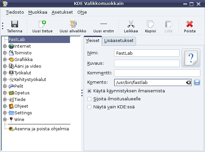Switch to the Lisäasetukset tab
The width and height of the screenshot is (205, 152).
[x=119, y=41]
